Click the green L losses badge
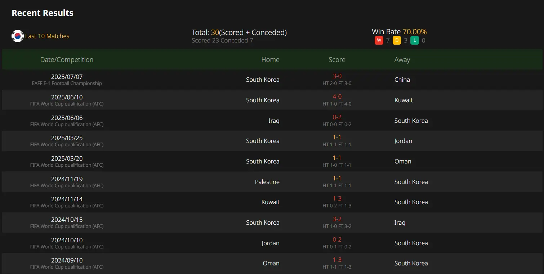 [415, 40]
